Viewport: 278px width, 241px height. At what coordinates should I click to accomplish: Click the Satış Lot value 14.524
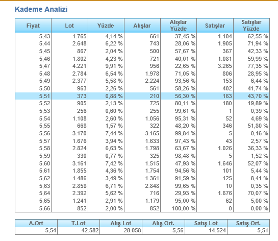217,230
